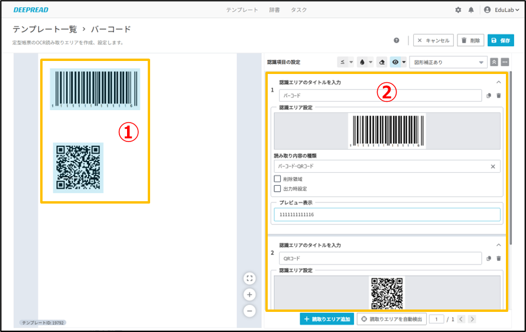Click the 削除 button with trash icon
526x332 pixels.
click(x=470, y=40)
